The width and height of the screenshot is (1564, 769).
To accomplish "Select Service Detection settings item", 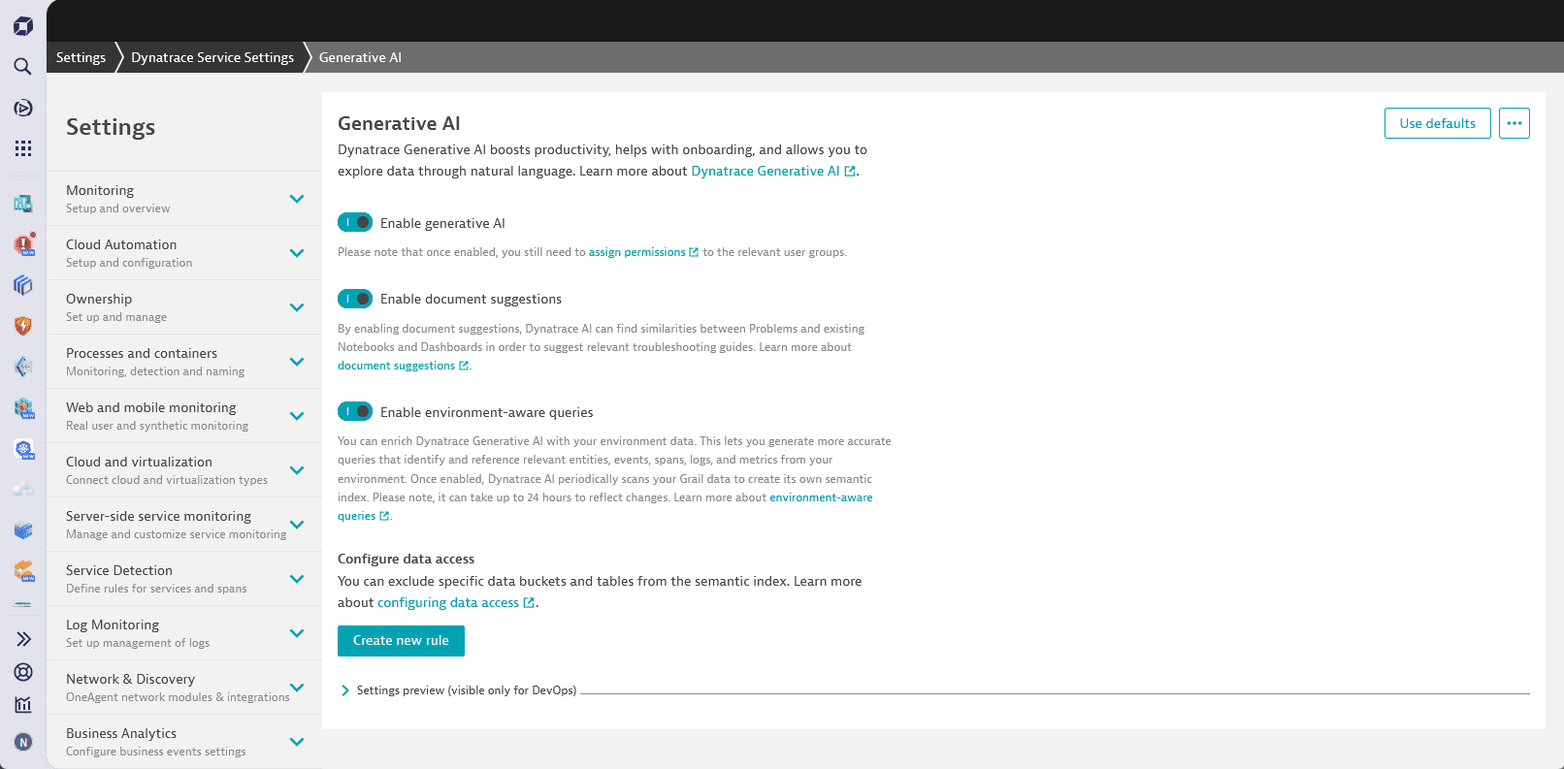I will tap(184, 579).
